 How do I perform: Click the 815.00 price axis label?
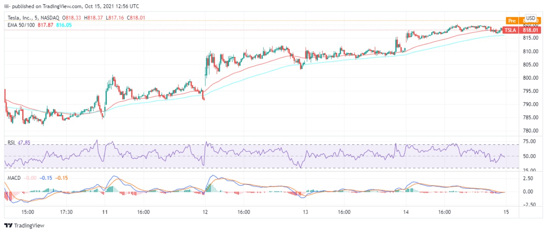point(531,38)
